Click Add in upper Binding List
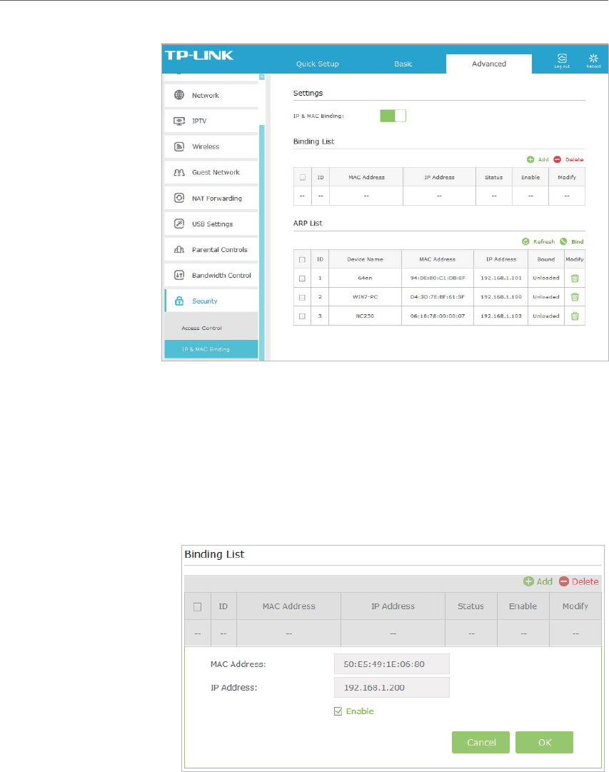Screen dimensions: 609x772 (x=538, y=159)
